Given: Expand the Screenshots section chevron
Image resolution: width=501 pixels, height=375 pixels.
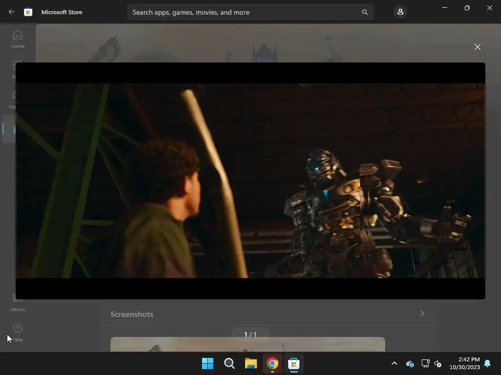Looking at the screenshot, I should click(x=422, y=314).
